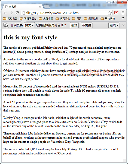The image size is (128, 164).
Task: Click the paragraph starting 'Of these, 84 percent'
Action: [64, 75]
